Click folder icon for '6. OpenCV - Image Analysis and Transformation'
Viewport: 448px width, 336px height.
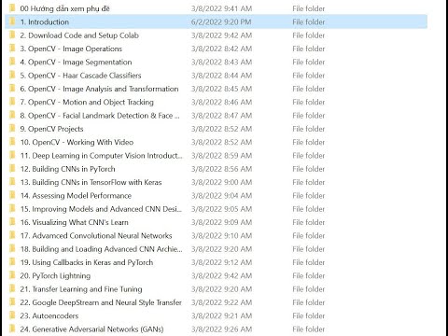pyautogui.click(x=12, y=88)
